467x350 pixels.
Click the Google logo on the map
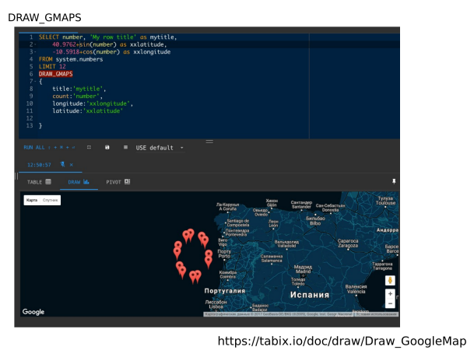pyautogui.click(x=33, y=312)
